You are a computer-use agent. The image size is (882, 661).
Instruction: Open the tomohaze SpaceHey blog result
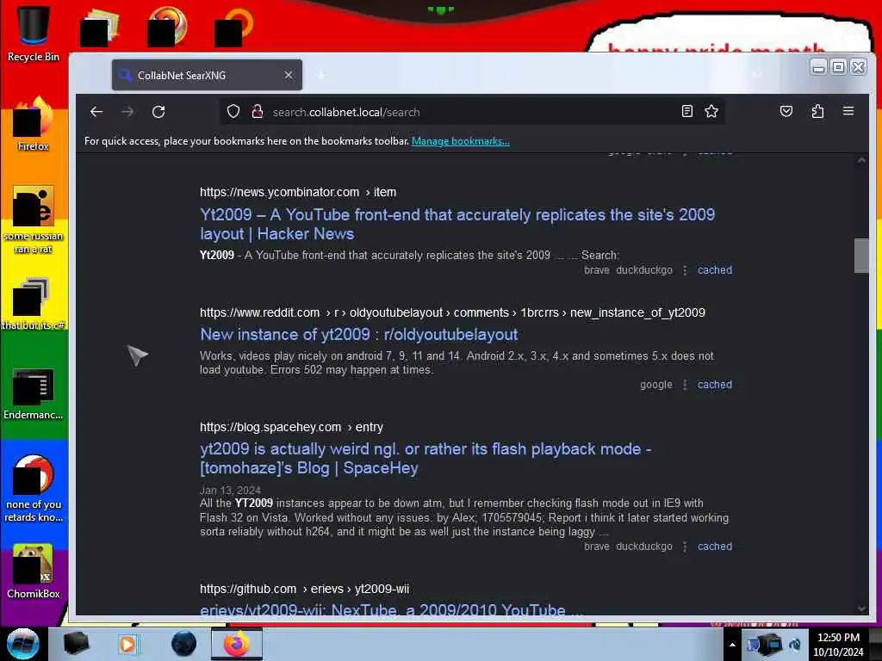pyautogui.click(x=425, y=459)
